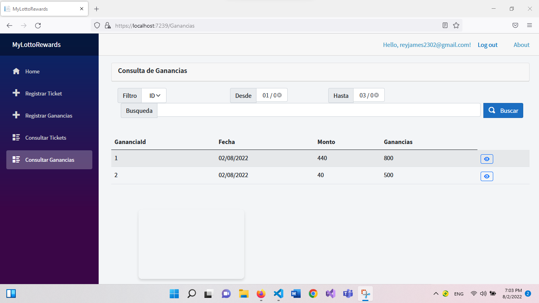Clear the Desde date field

click(279, 95)
